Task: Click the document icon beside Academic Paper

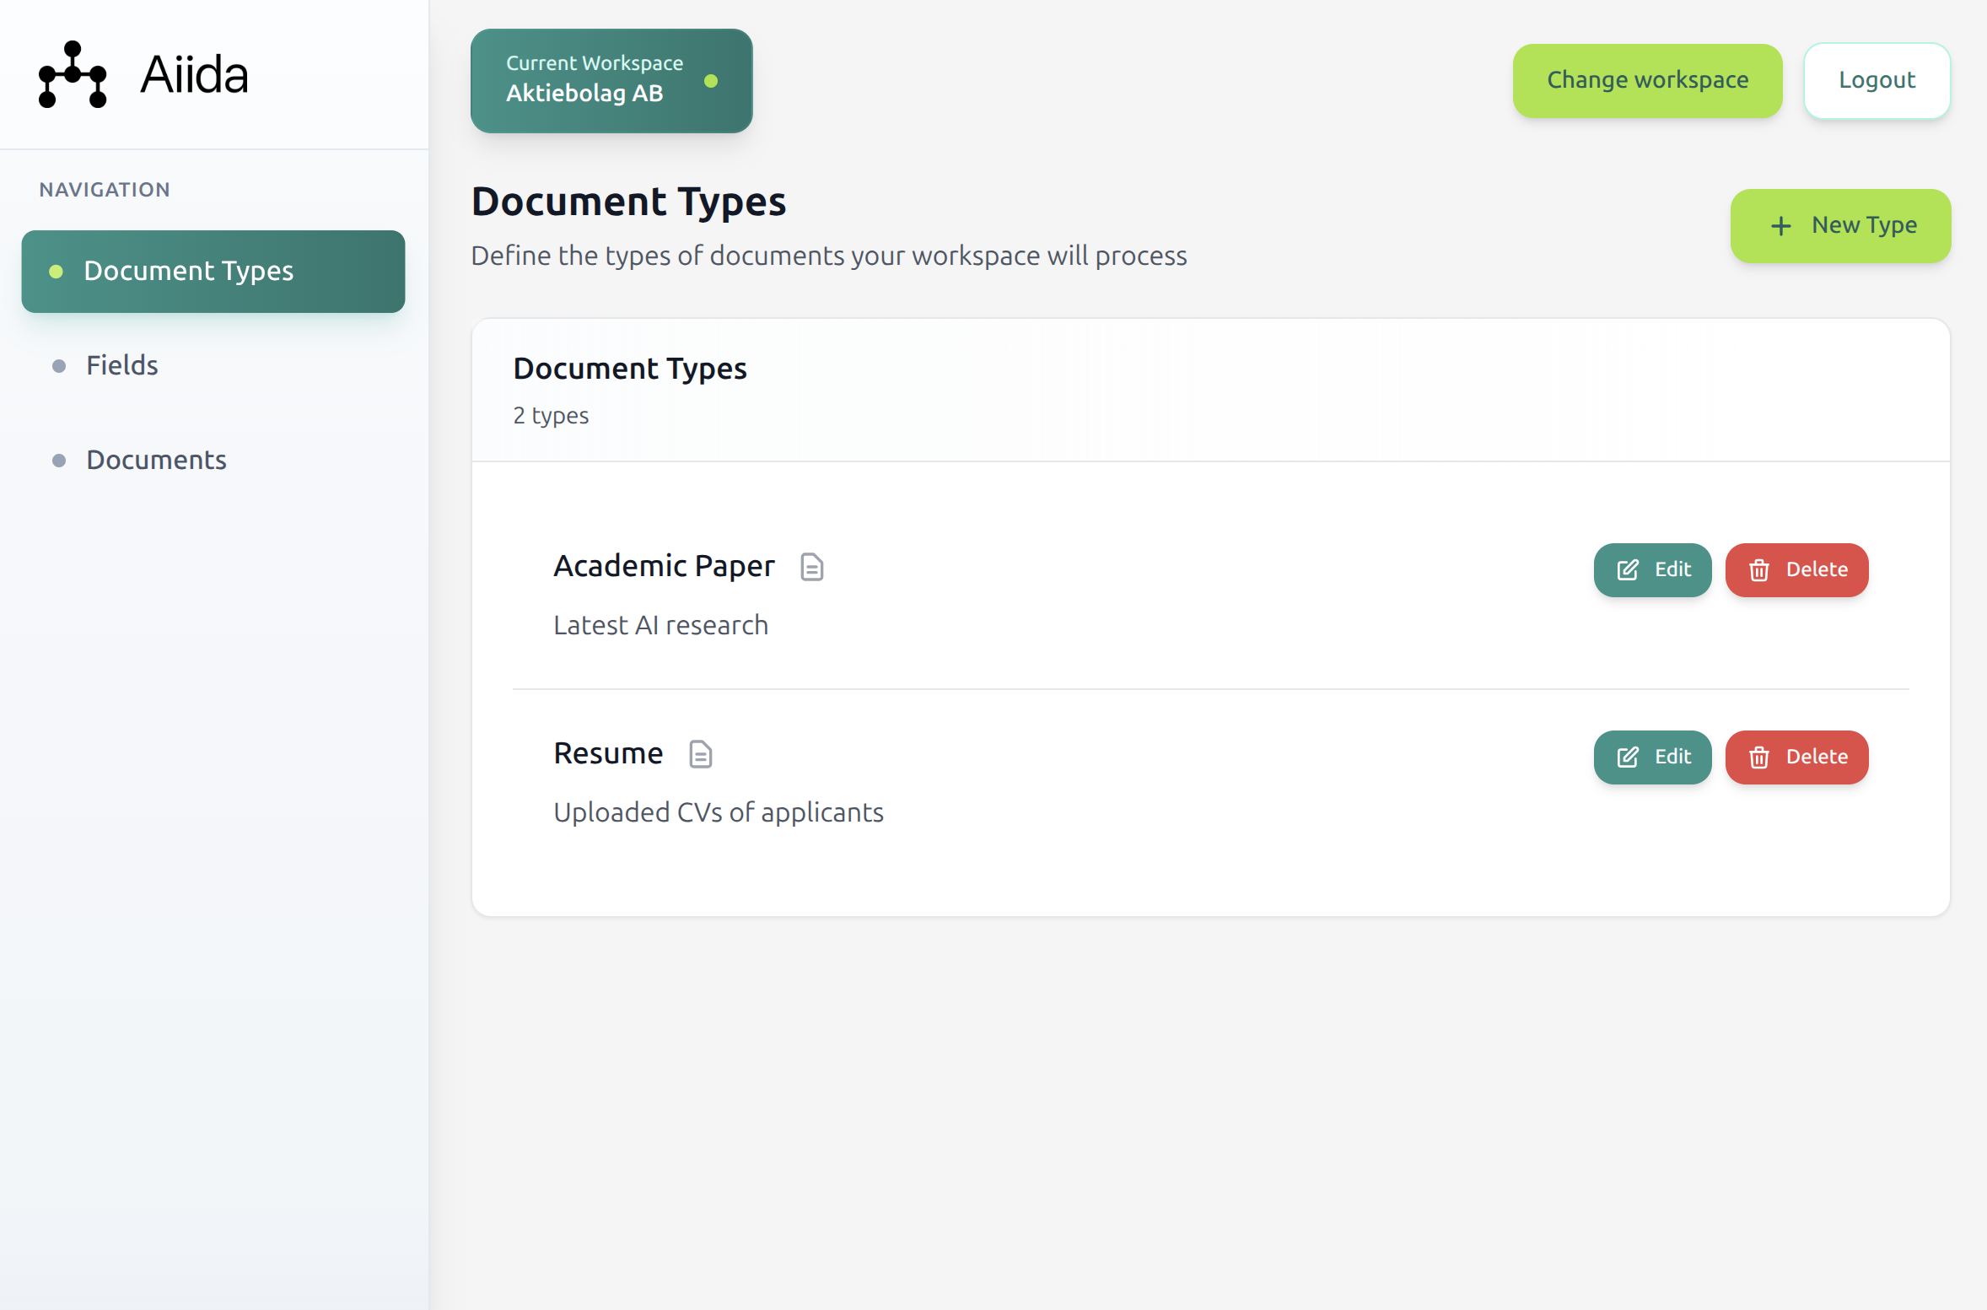Action: click(811, 567)
